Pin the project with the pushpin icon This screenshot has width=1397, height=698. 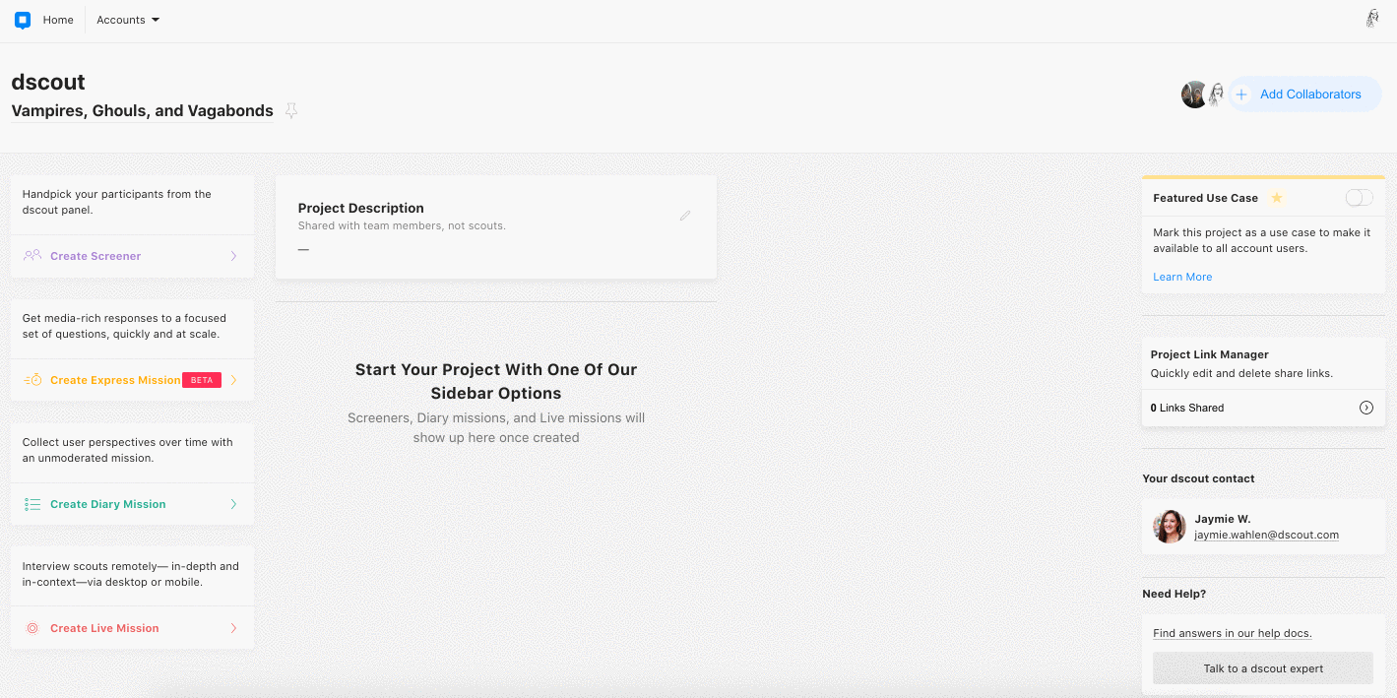[290, 111]
